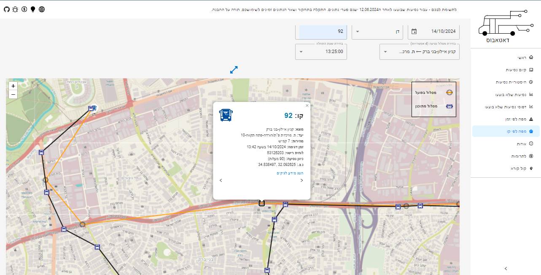Image resolution: width=541 pixels, height=275 pixels.
Task: Click bus stop marker right of popup tip
Action: (x=285, y=204)
